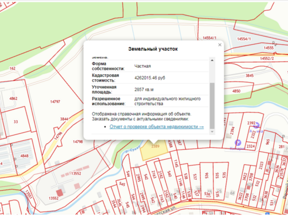Select parcel 162 on the map
Screen dimensions: 288x216
pyautogui.click(x=13, y=68)
